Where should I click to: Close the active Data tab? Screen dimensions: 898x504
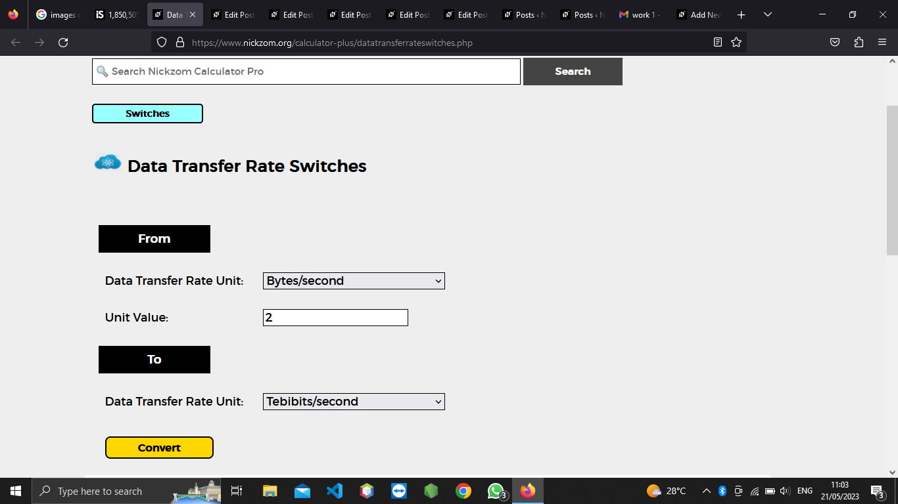193,14
